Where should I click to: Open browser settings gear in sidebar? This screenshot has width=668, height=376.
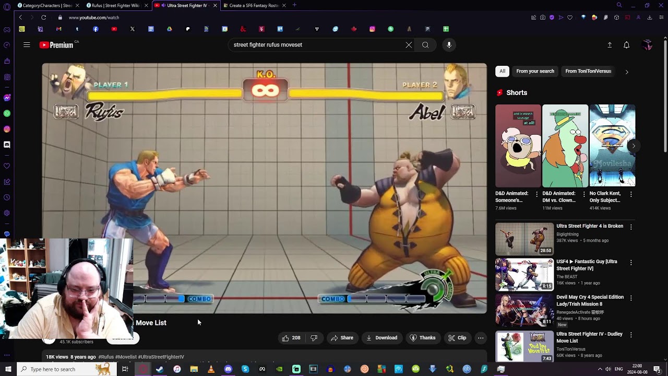7,213
